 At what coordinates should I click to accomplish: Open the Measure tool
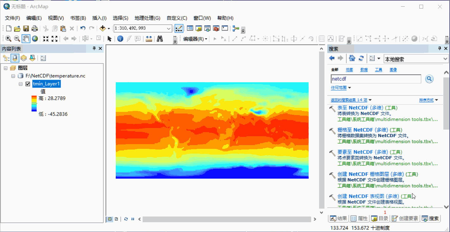(149, 39)
